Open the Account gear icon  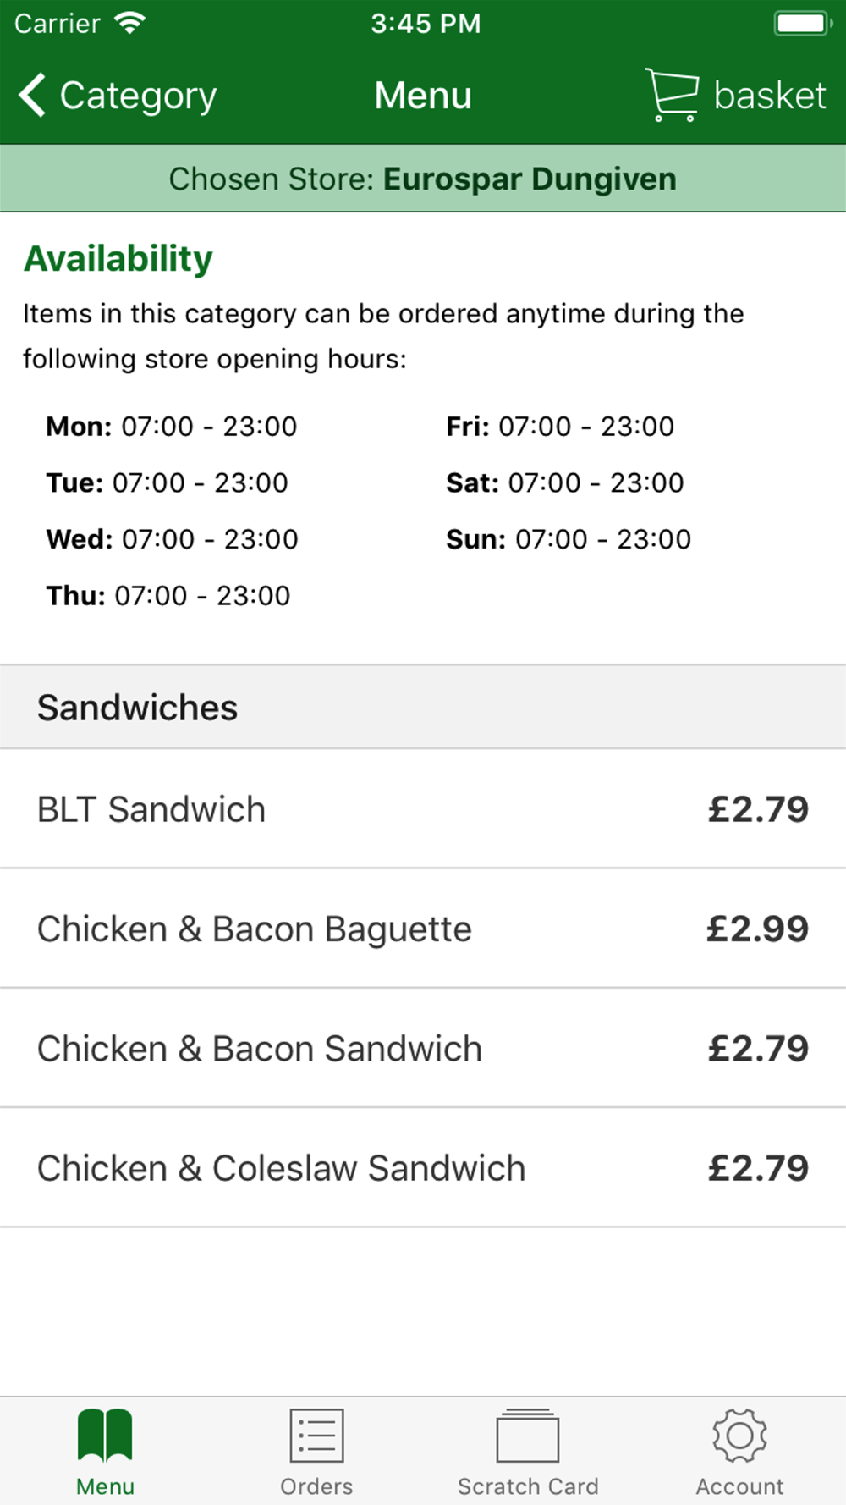(x=739, y=1435)
